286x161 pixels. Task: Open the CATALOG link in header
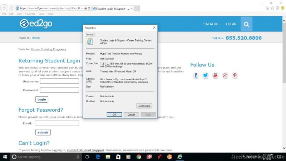(211, 24)
